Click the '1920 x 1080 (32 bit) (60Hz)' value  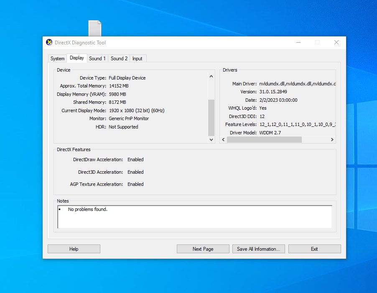pos(137,111)
